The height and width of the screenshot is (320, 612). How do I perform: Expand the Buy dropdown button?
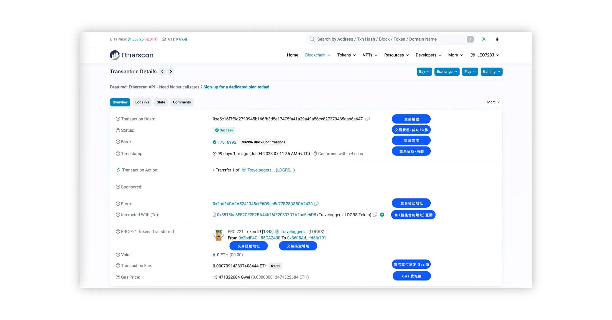[424, 72]
